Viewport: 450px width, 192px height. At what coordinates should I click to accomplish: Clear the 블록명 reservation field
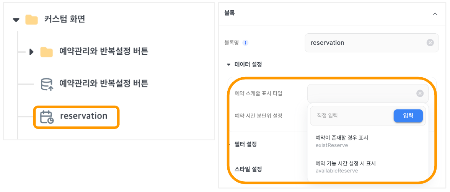(x=430, y=43)
